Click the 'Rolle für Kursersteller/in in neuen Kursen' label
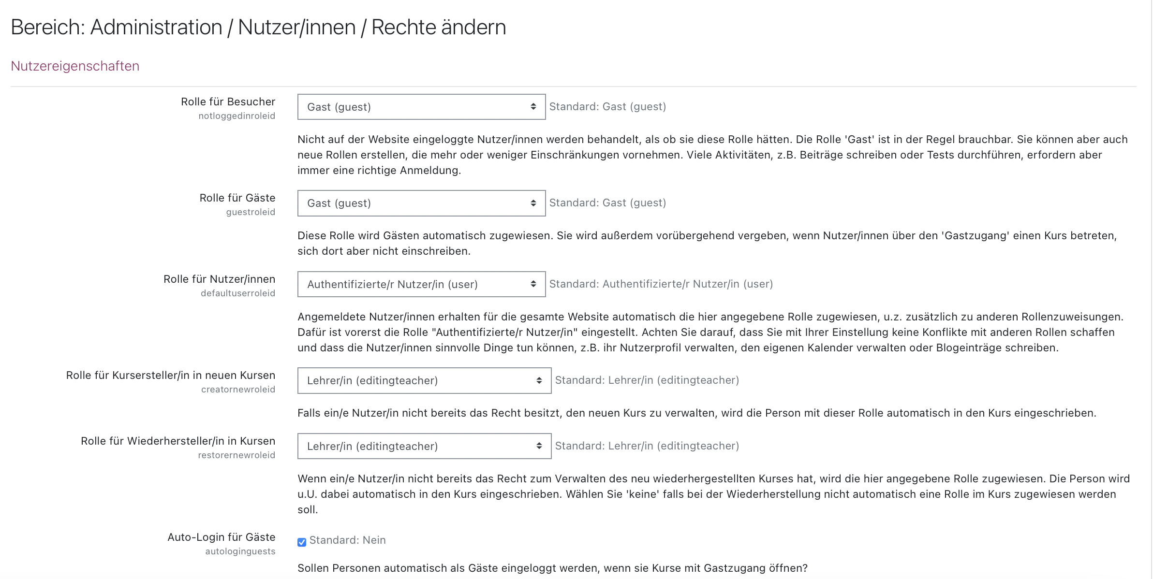The height and width of the screenshot is (579, 1153). tap(170, 375)
